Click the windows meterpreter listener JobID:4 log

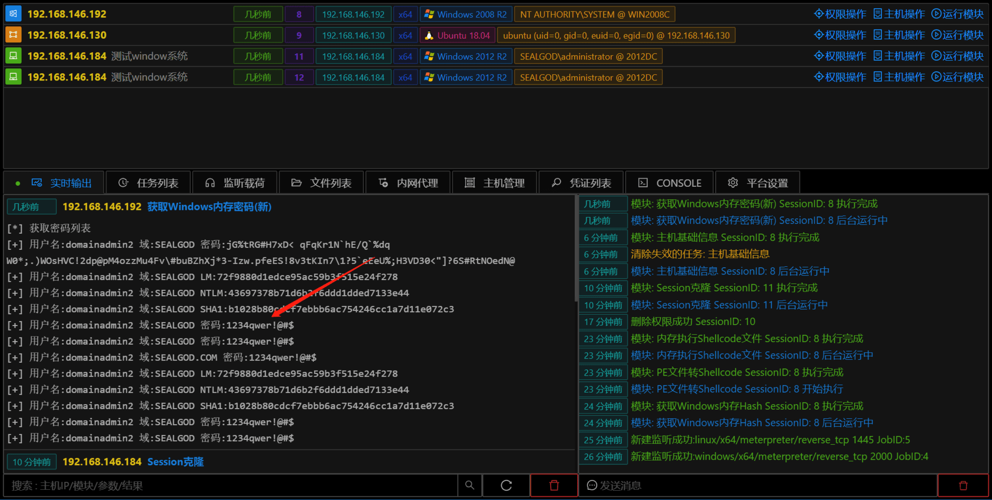(779, 456)
